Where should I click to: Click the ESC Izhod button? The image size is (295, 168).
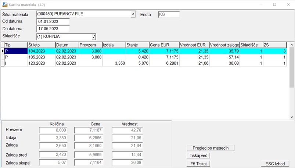(275, 164)
